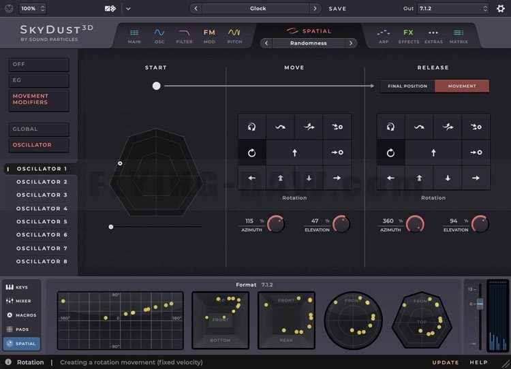Select rotation movement in MOVE grid
511x369 pixels.
(x=252, y=153)
